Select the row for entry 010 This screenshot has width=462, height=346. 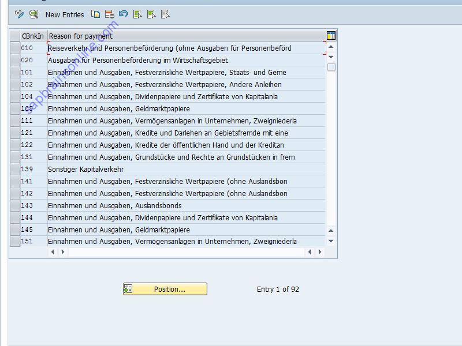(14, 48)
